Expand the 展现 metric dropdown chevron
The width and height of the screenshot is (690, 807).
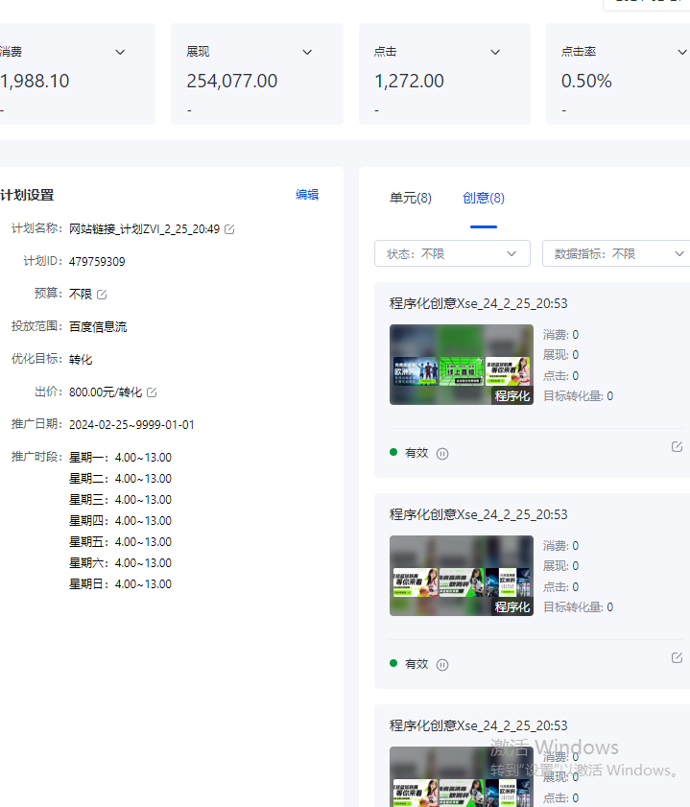click(307, 52)
